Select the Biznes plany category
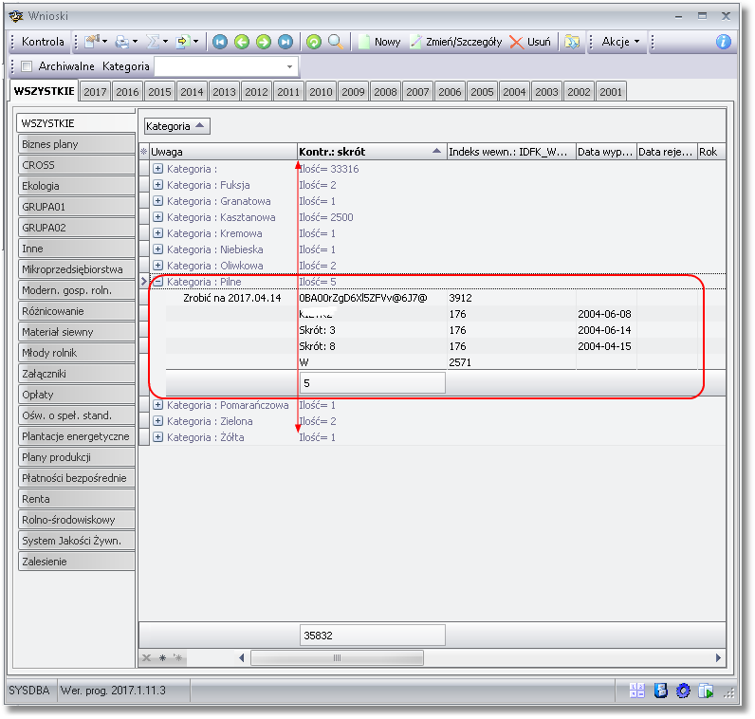Viewport: 755px width, 719px height. 77,144
